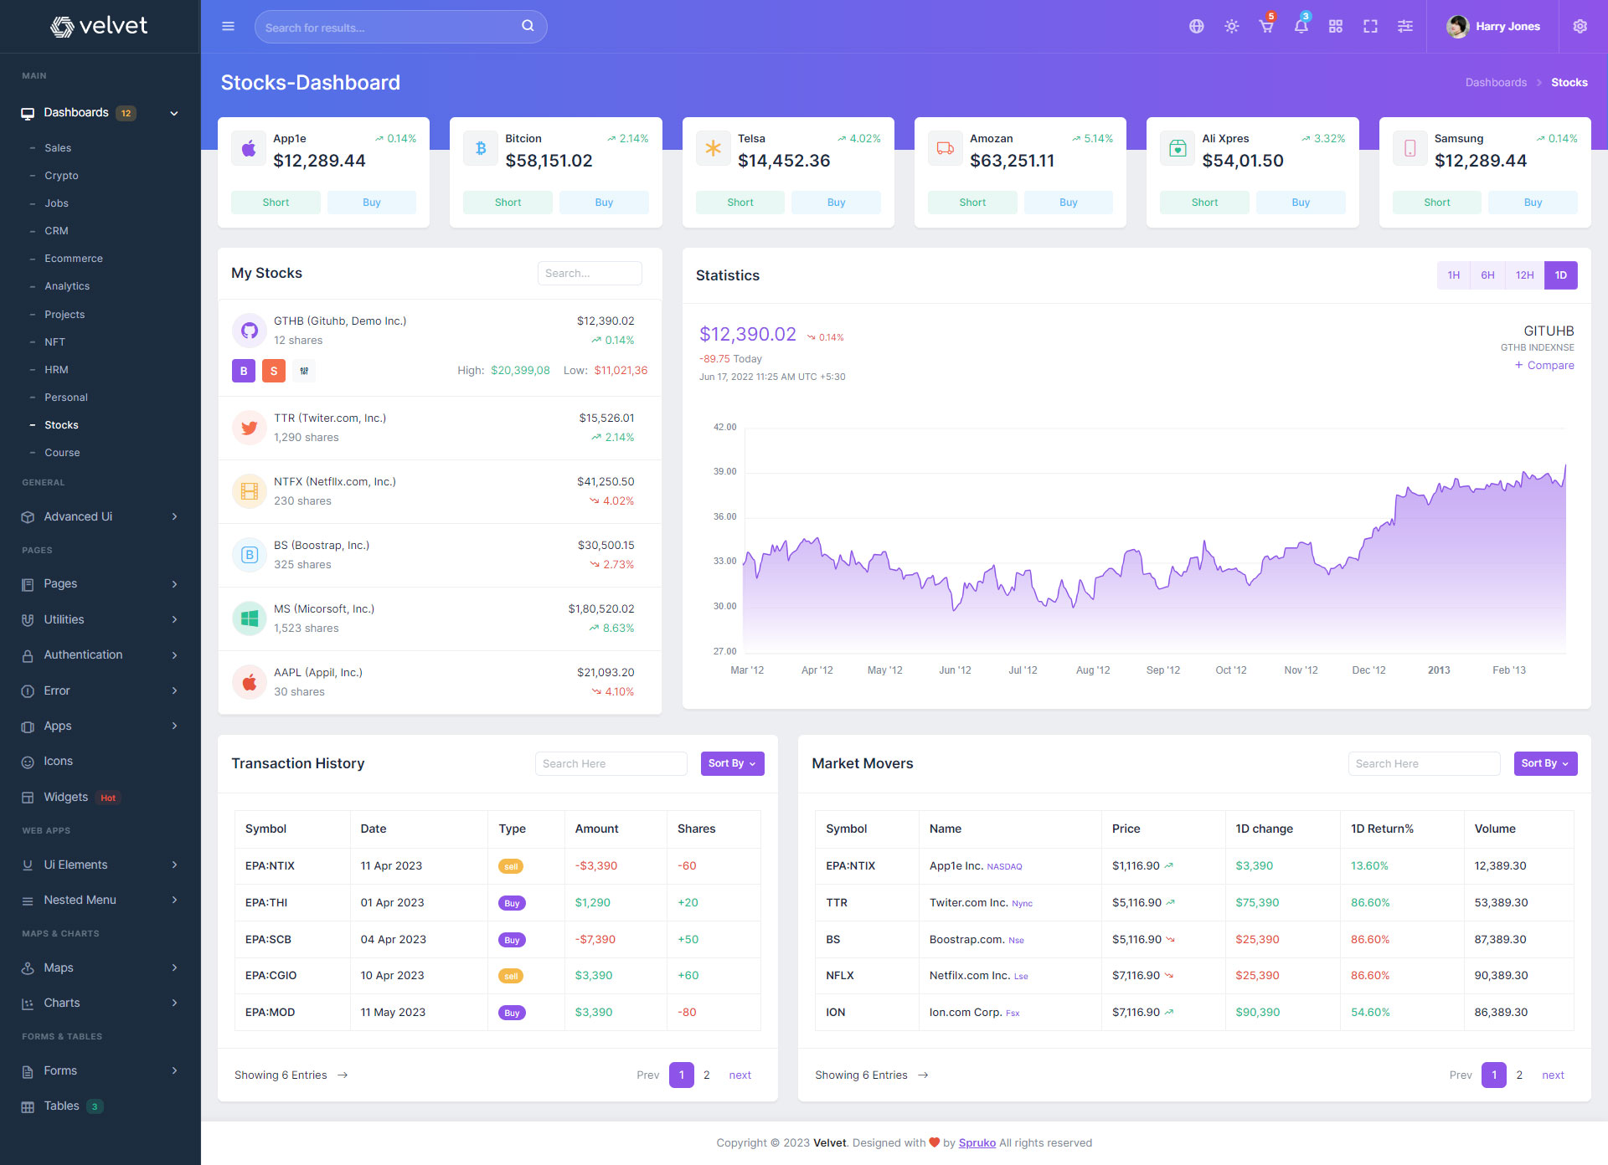
Task: Open the language globe icon
Action: pyautogui.click(x=1196, y=27)
